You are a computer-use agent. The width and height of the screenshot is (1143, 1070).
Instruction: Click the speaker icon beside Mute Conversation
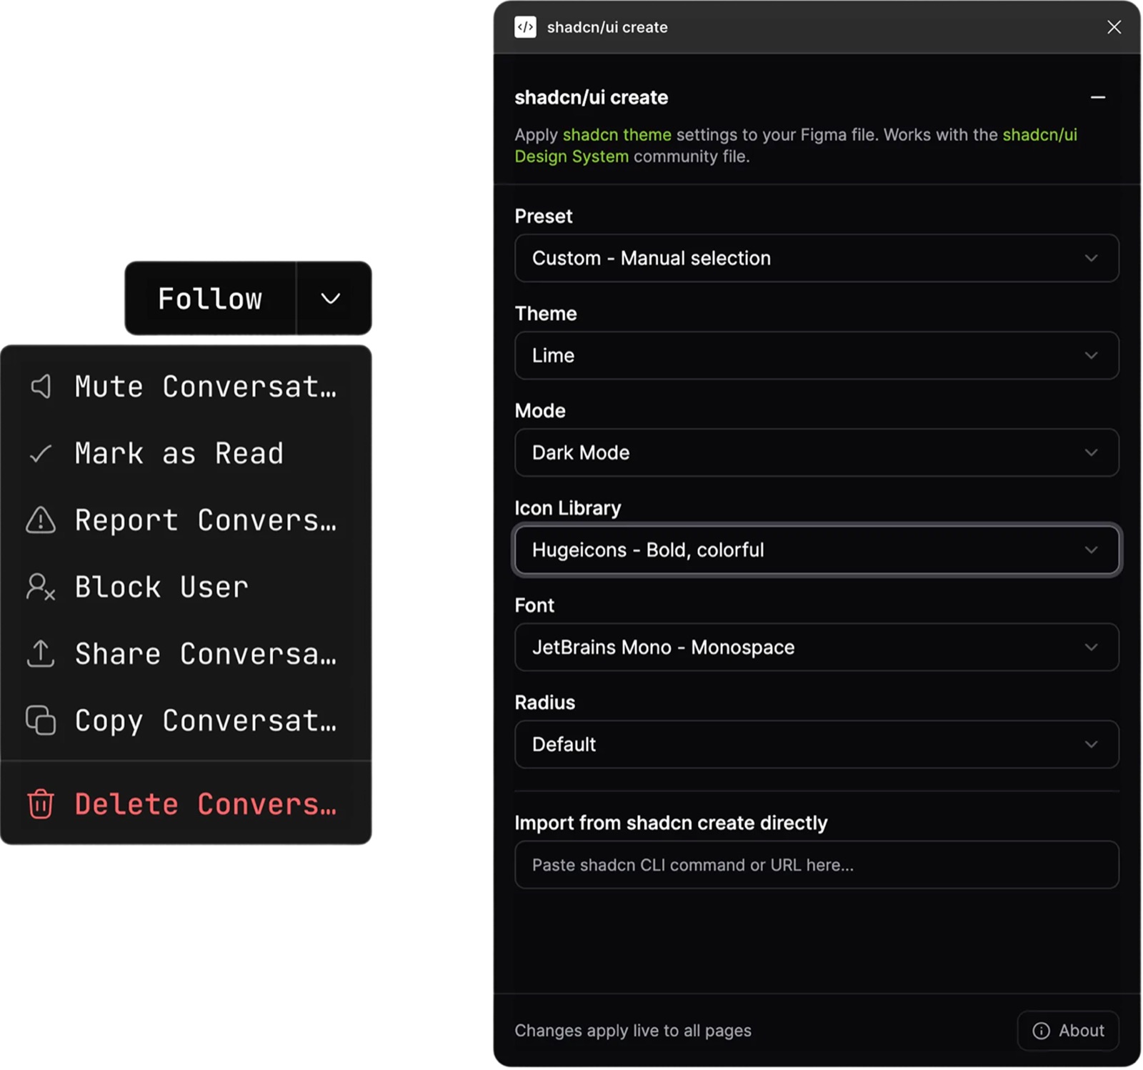coord(41,387)
